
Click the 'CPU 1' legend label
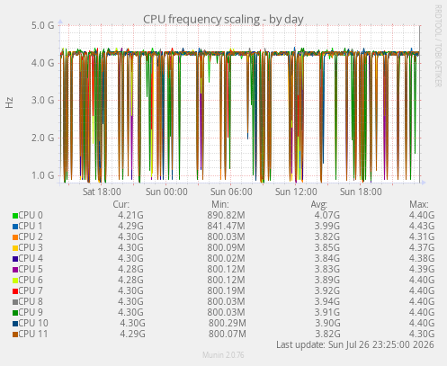(x=31, y=226)
